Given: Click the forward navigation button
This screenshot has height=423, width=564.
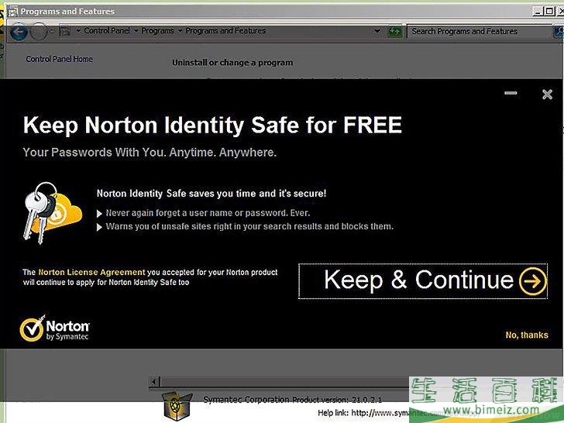Looking at the screenshot, I should (x=39, y=33).
